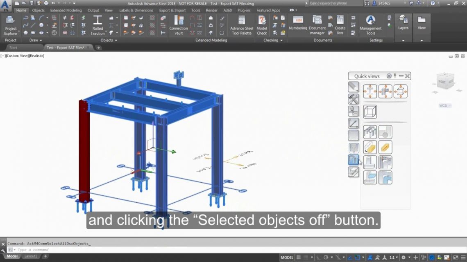The width and height of the screenshot is (467, 262).
Task: Expand the Layers panel arrow
Action: 403,40
